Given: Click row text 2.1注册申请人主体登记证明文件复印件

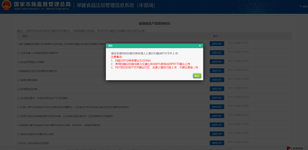Looking at the screenshot, I should tap(38, 53).
